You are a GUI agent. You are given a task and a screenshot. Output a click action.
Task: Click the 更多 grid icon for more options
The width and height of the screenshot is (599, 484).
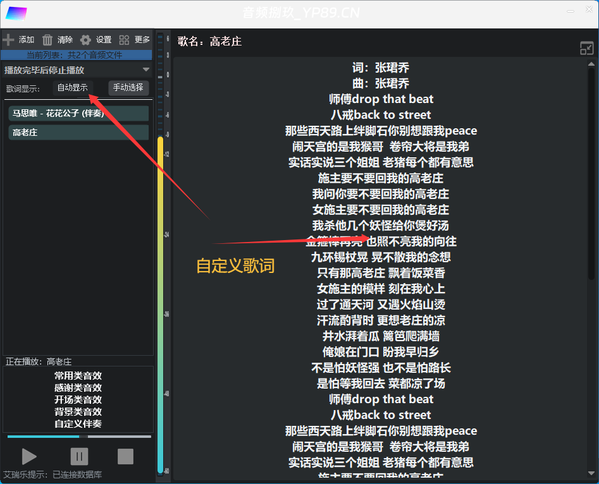(124, 39)
